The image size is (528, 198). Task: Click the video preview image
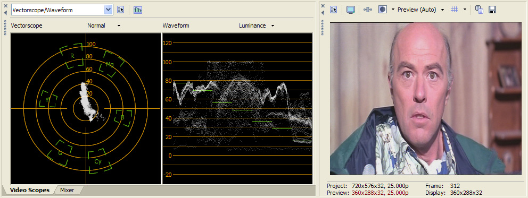point(421,99)
